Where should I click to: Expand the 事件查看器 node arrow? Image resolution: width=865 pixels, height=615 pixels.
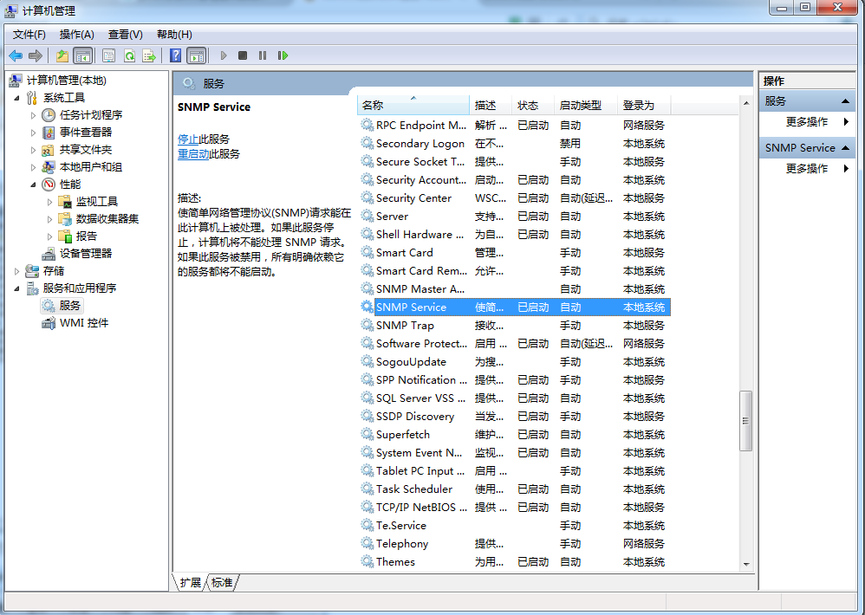33,133
